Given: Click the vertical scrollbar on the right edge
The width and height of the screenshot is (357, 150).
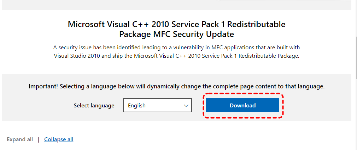Looking at the screenshot, I should 354,70.
